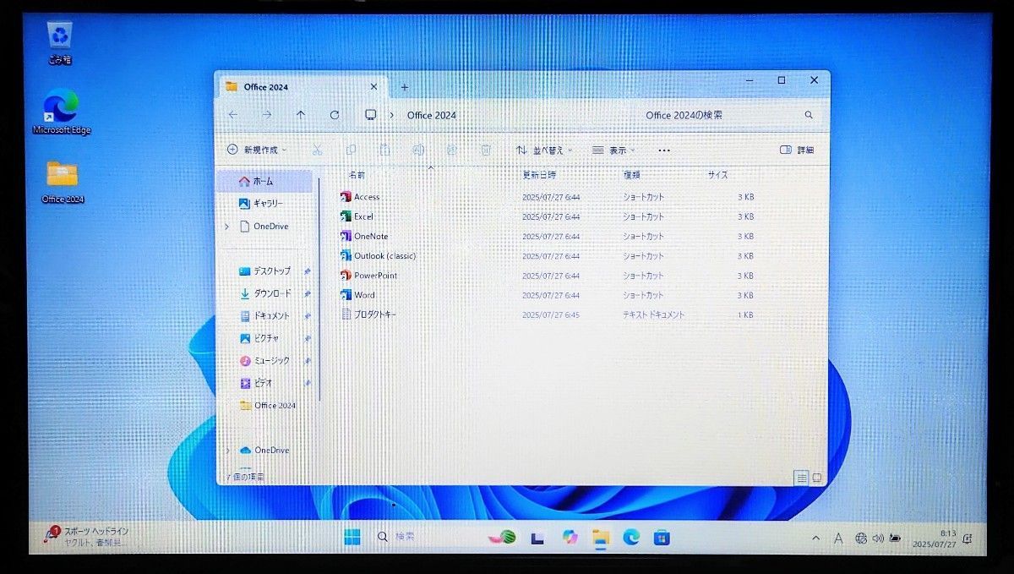
Task: Click the Rename icon in the toolbar
Action: pyautogui.click(x=418, y=150)
